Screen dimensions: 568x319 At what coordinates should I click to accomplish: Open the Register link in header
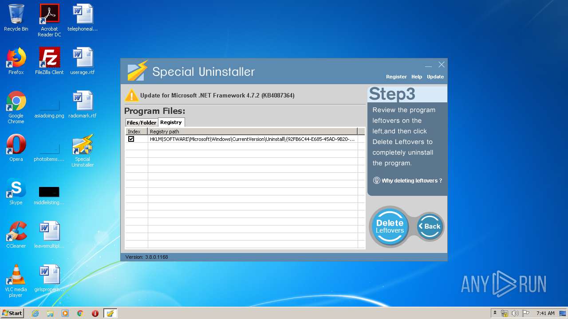(396, 77)
